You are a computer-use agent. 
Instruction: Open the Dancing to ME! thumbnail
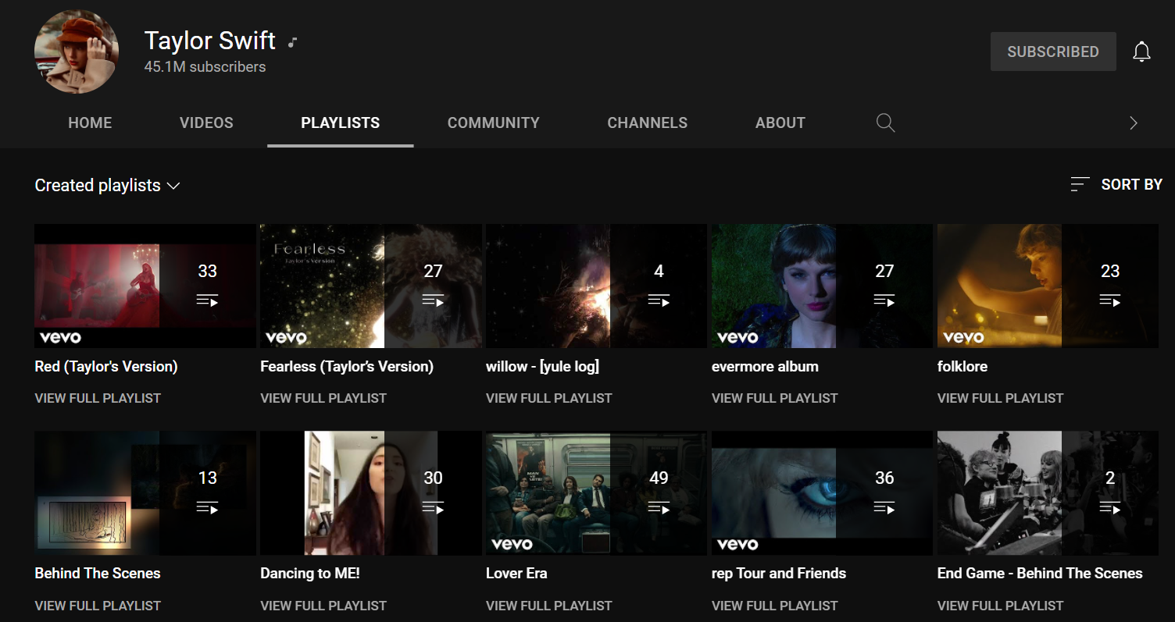coord(371,493)
